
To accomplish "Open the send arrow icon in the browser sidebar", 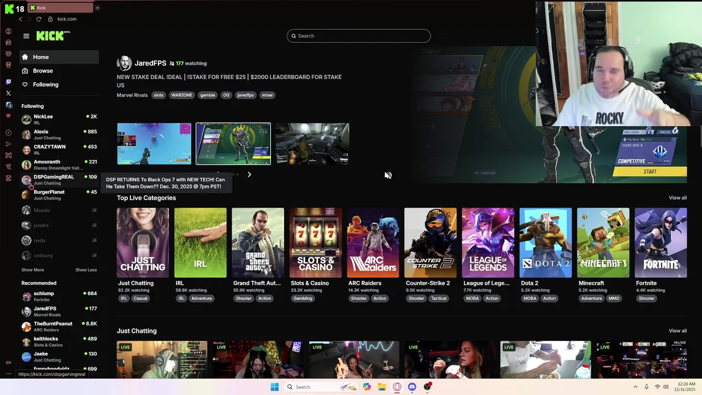I will pyautogui.click(x=8, y=144).
